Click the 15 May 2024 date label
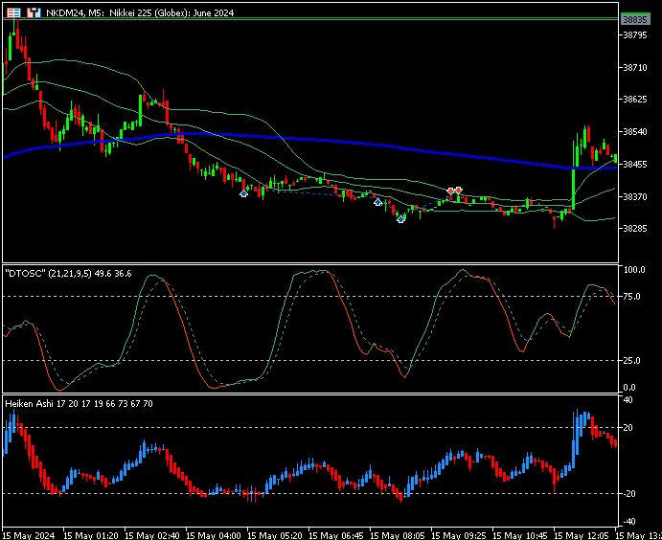Image resolution: width=662 pixels, height=540 pixels. 29,535
